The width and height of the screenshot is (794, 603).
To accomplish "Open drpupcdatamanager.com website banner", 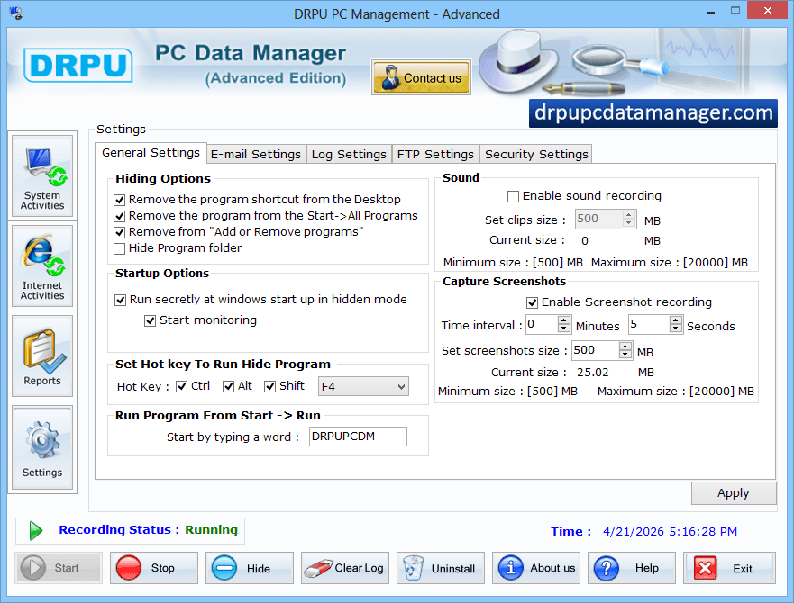I will pos(653,112).
